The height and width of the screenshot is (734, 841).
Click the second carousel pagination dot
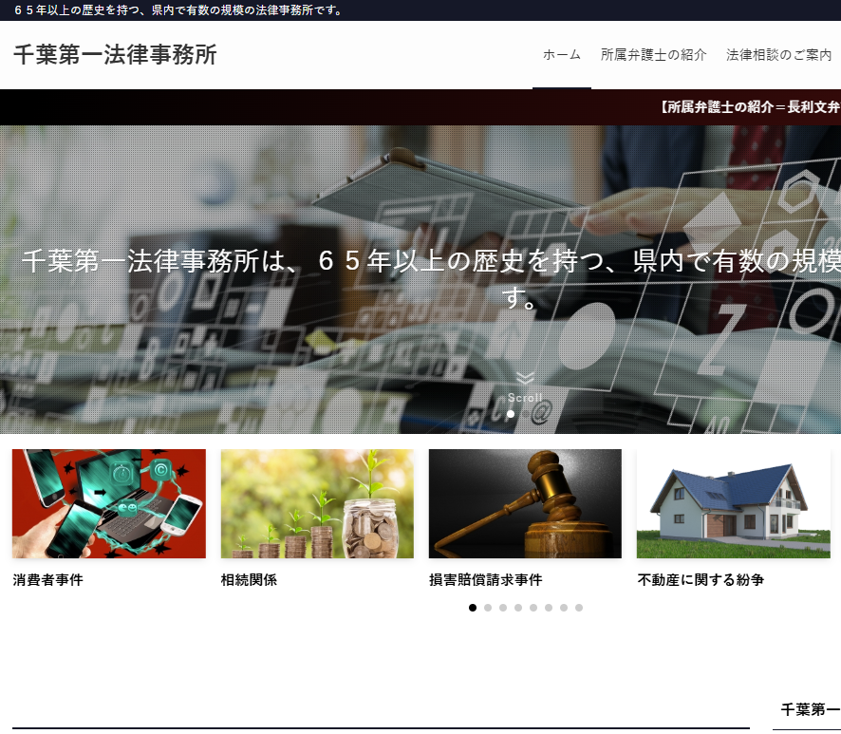click(x=487, y=607)
